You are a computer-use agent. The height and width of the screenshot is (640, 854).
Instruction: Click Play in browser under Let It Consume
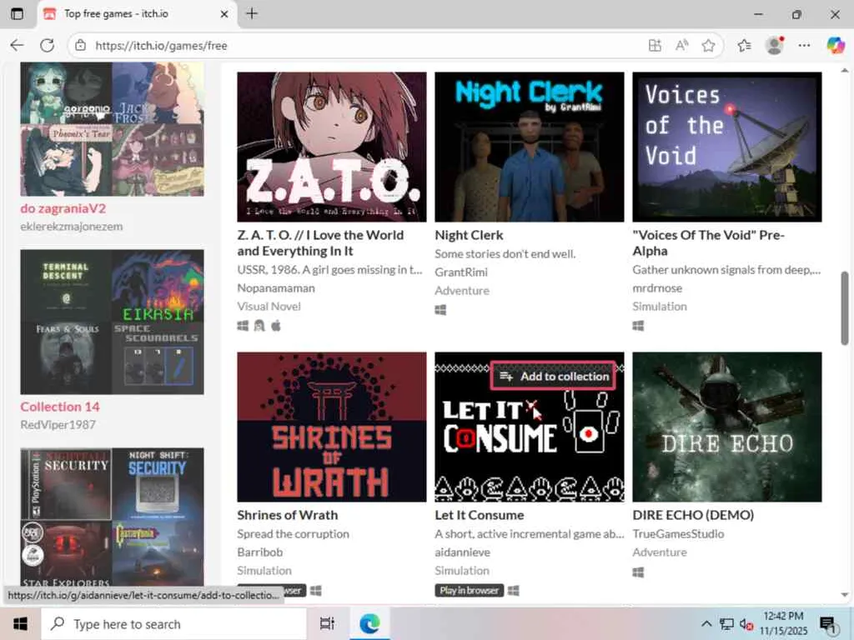[469, 591]
